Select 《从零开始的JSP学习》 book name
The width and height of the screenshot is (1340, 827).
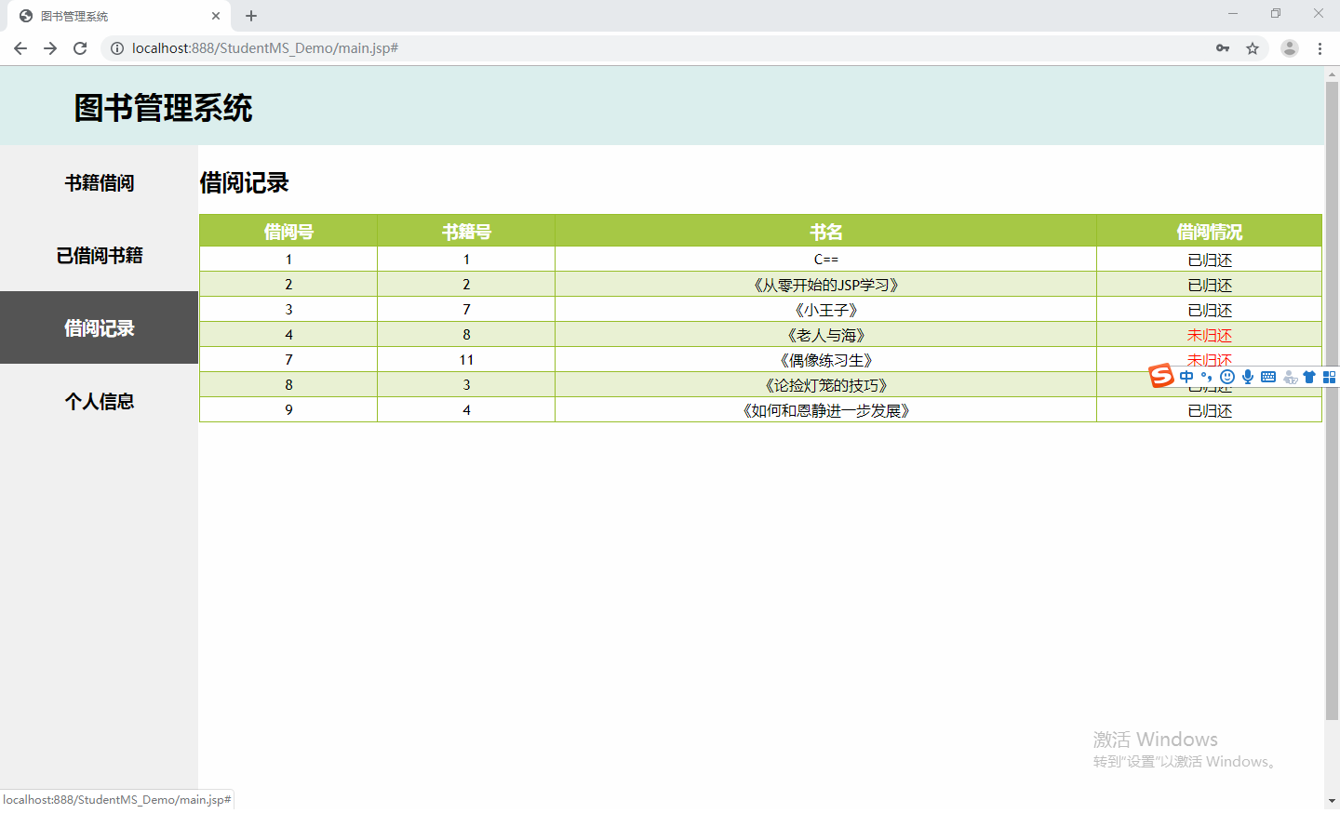[x=826, y=285]
